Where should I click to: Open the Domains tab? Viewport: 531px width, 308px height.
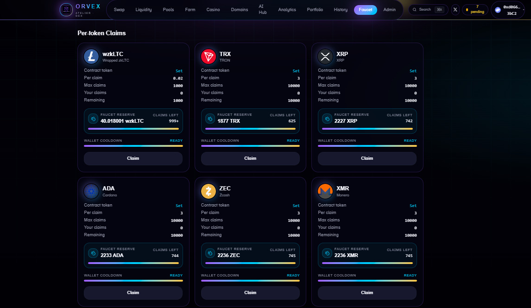click(x=240, y=10)
